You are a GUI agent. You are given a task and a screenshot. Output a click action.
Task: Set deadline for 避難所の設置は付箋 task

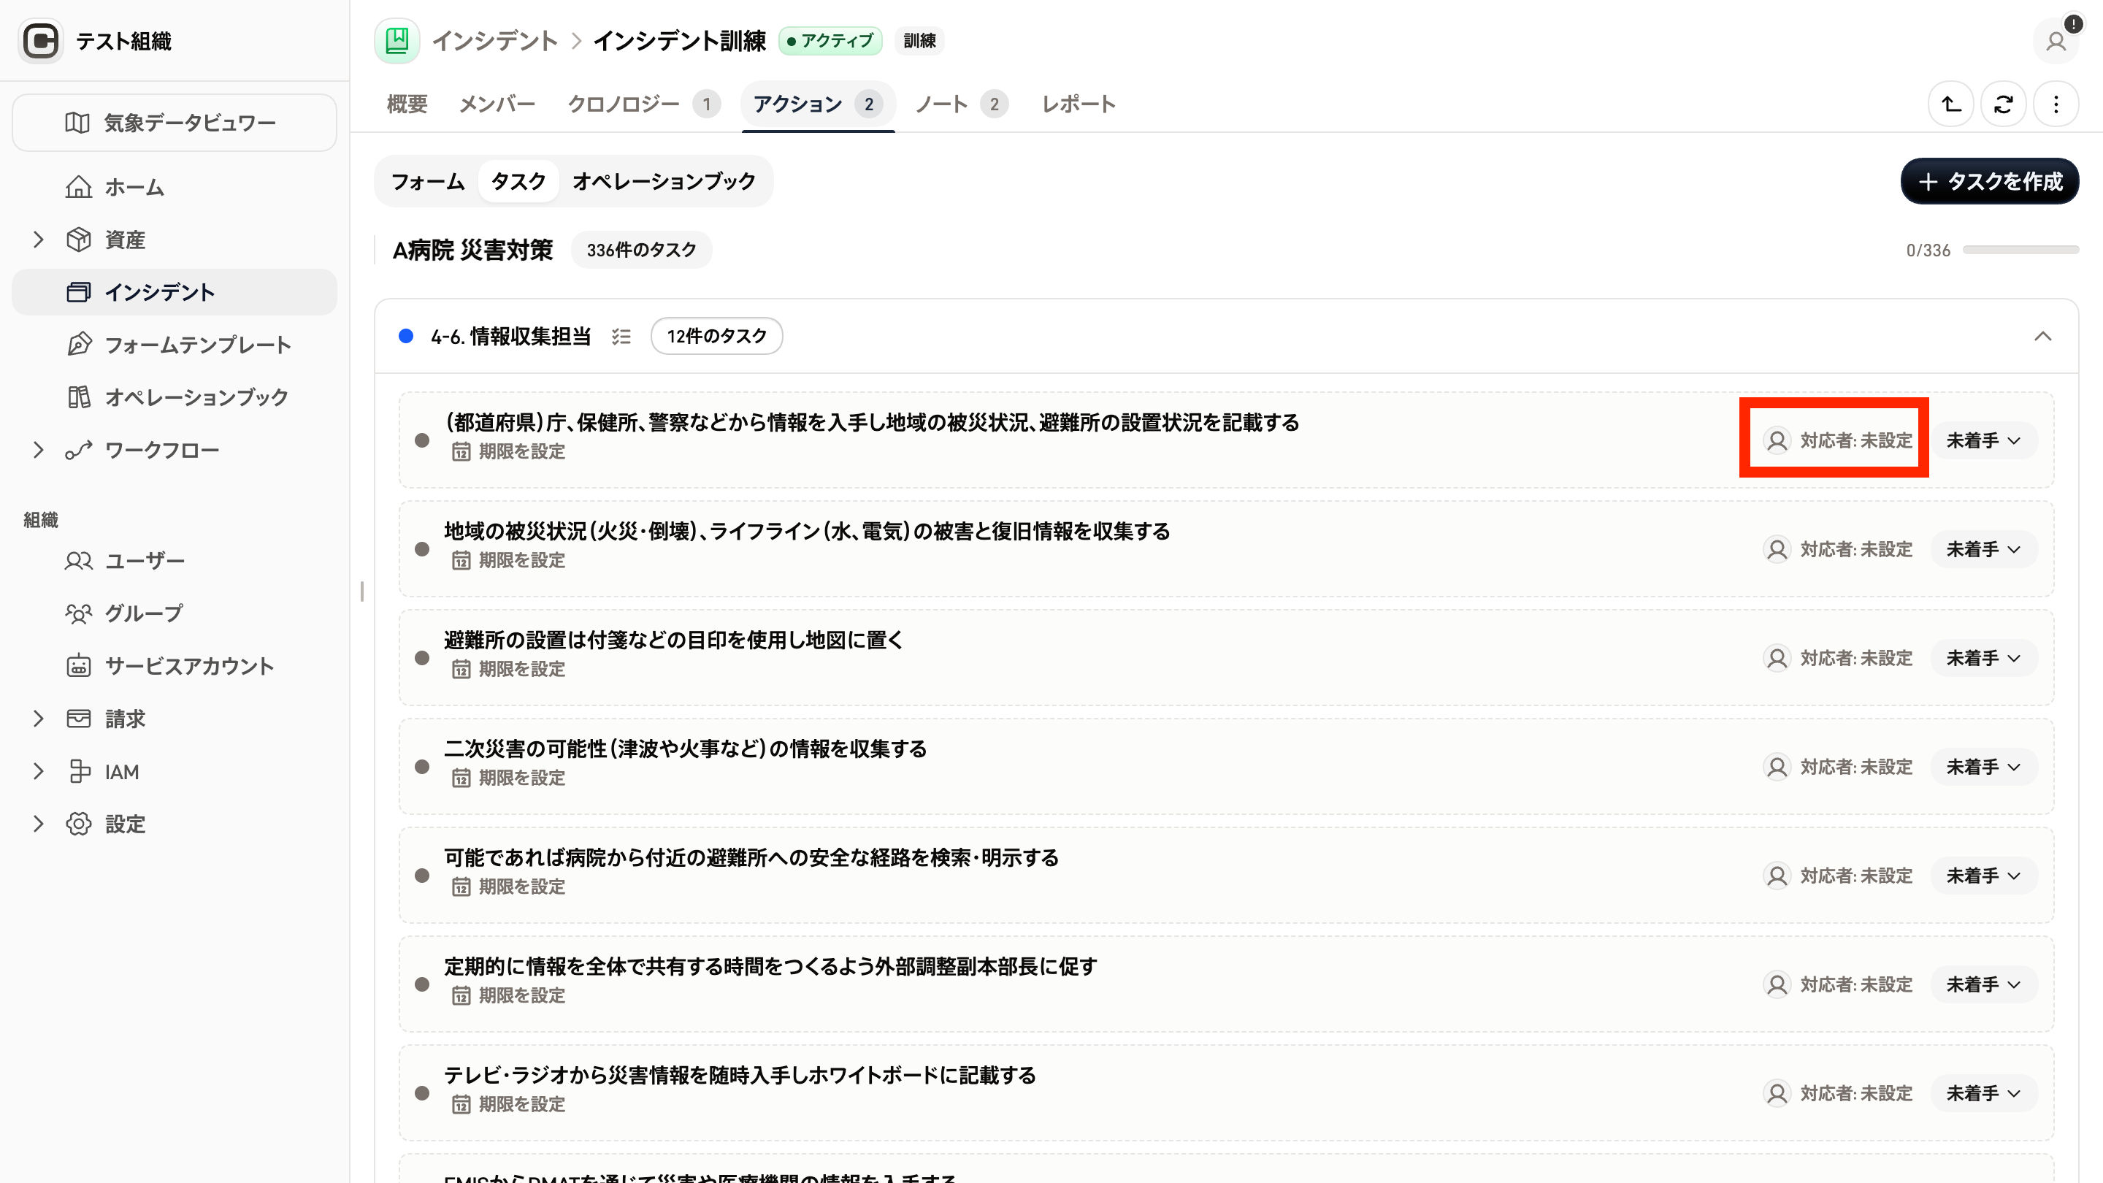tap(509, 669)
